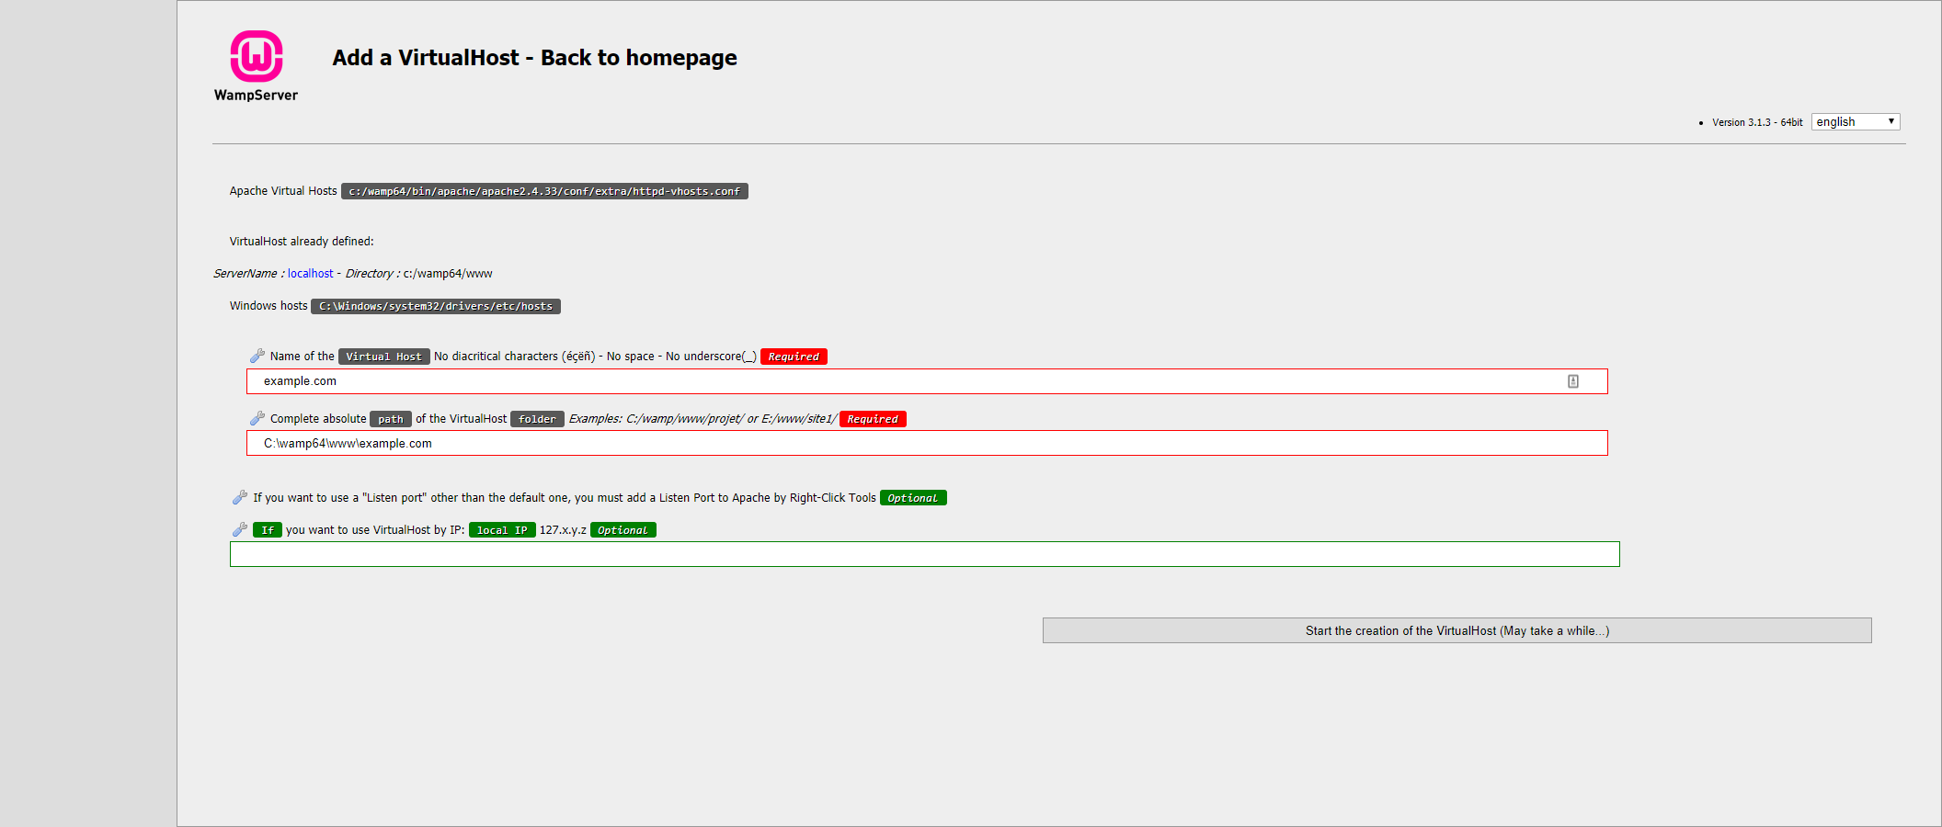1942x827 pixels.
Task: Click wrench icon beside Listen port instruction
Action: (x=240, y=497)
